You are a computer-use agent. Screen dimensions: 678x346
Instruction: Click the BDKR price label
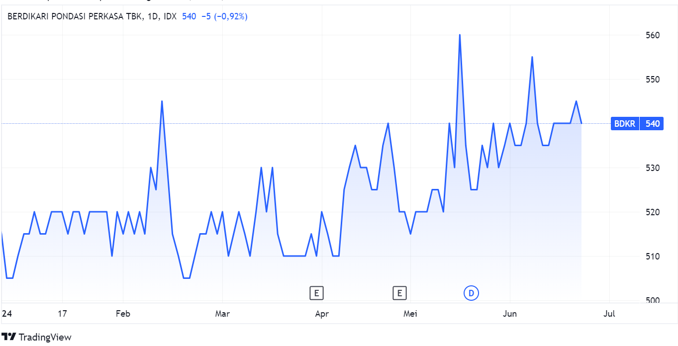click(x=625, y=124)
